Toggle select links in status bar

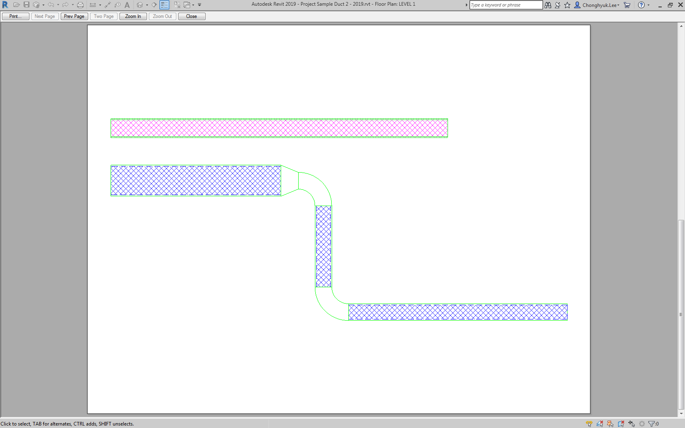pos(589,424)
